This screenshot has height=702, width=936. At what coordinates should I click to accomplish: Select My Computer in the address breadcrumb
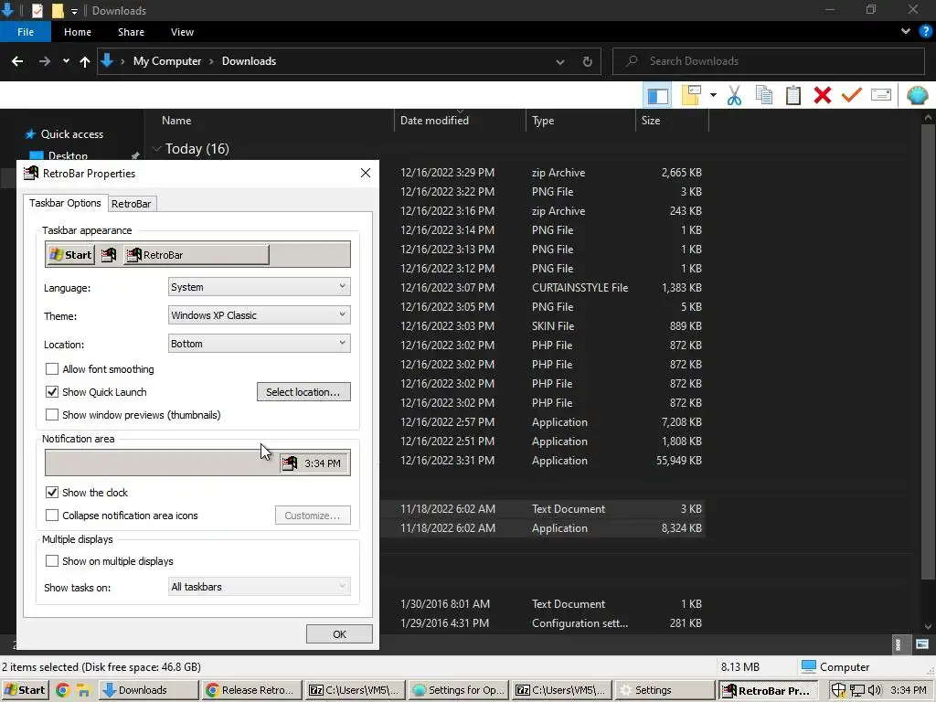167,61
